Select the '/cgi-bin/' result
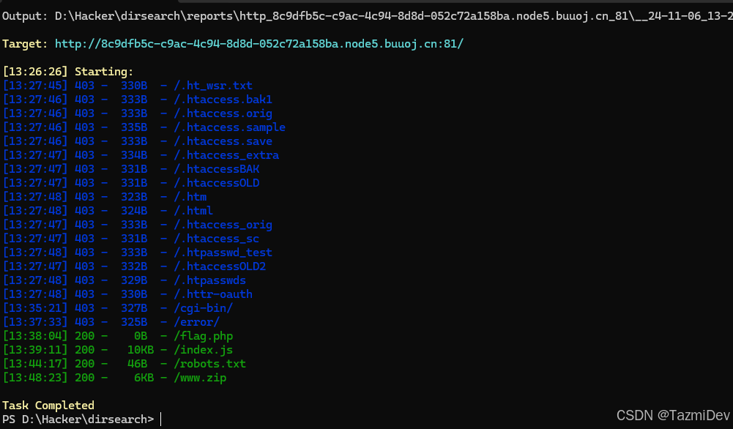The image size is (733, 429). (203, 308)
